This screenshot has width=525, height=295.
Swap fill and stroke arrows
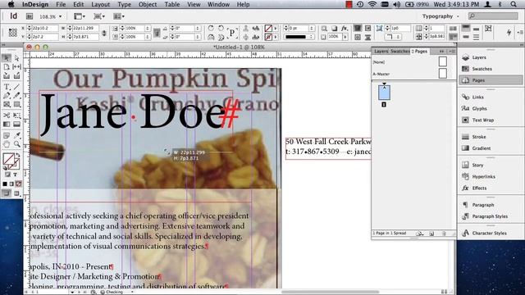pyautogui.click(x=18, y=156)
